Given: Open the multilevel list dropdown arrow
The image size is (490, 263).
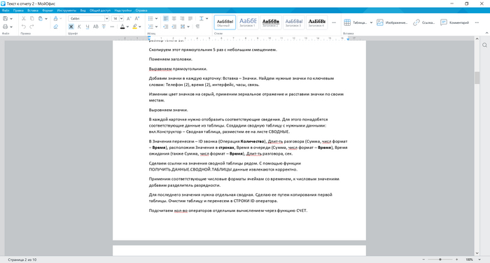Looking at the screenshot, I should pyautogui.click(x=156, y=27).
